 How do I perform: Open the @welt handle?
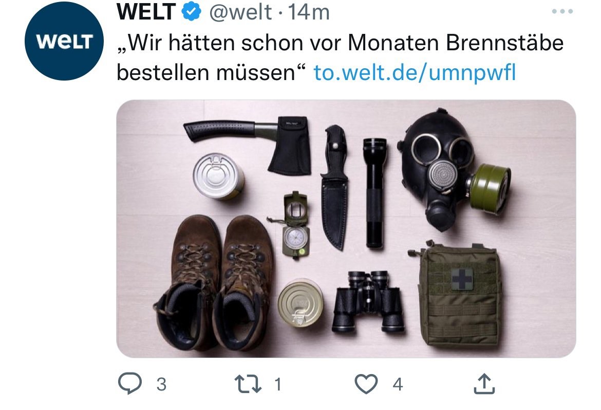(x=240, y=12)
